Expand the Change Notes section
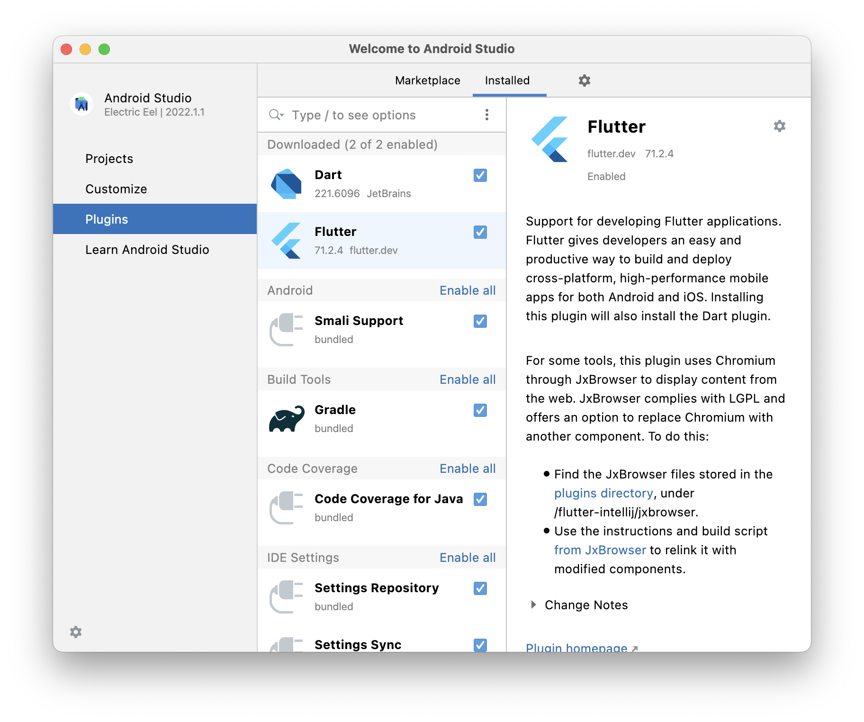Image resolution: width=864 pixels, height=722 pixels. click(534, 605)
